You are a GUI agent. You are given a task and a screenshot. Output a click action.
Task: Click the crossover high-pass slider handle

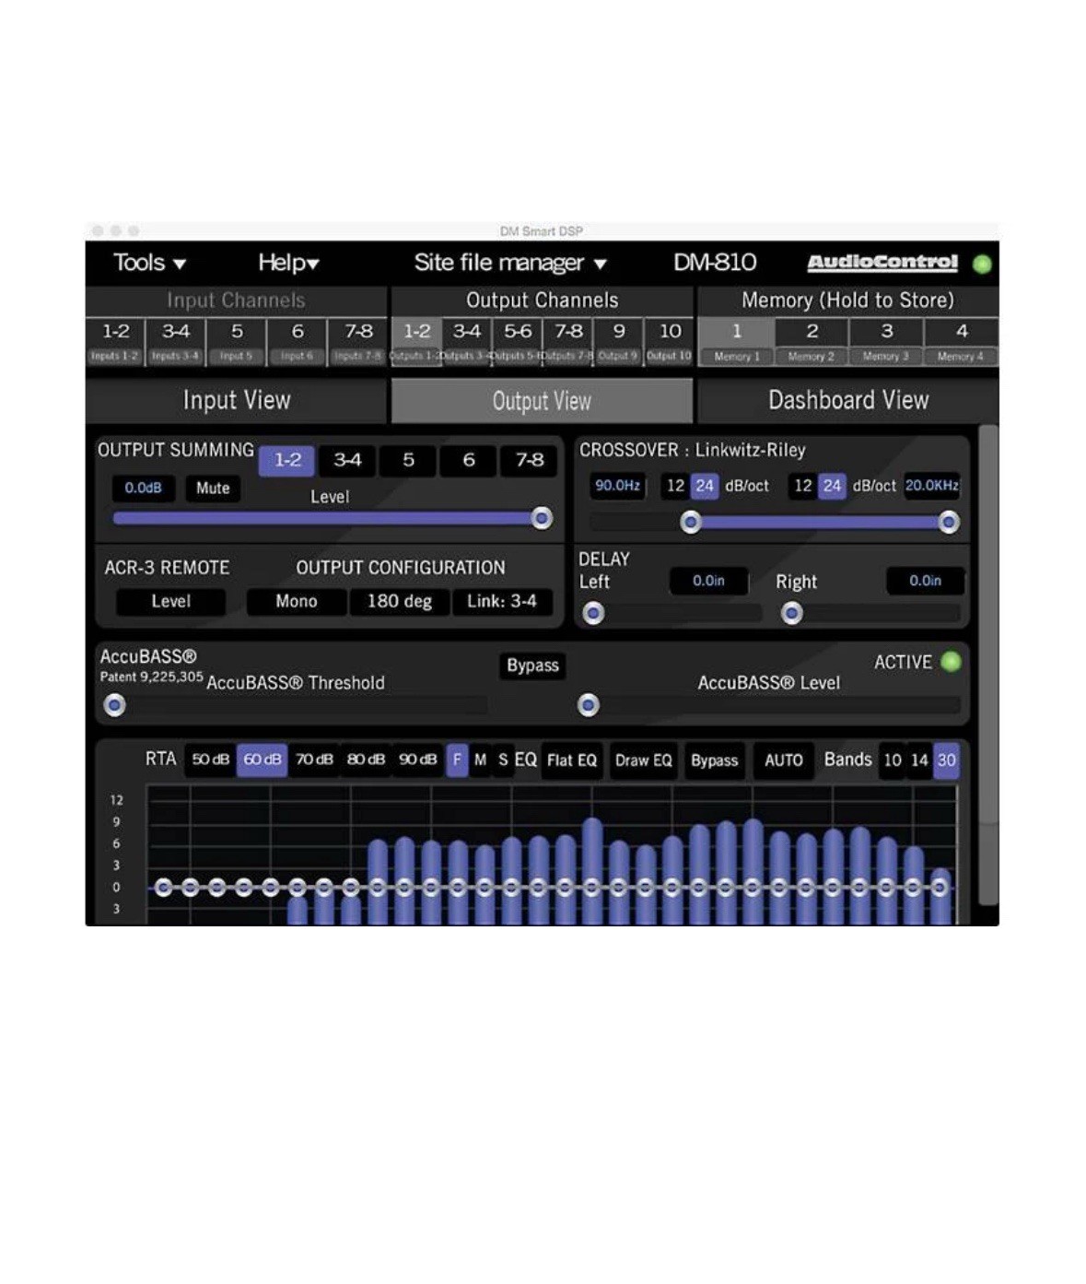coord(691,523)
